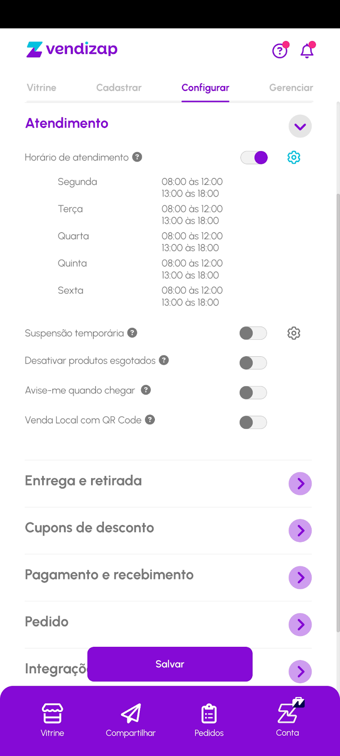Expand the Entrega e retirada section

[x=300, y=483]
